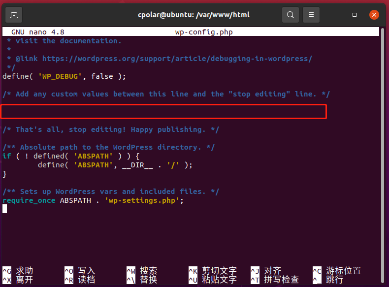Click the ^\ 替换 replace shortcut
Viewport: 389px width, 287px height.
point(142,280)
